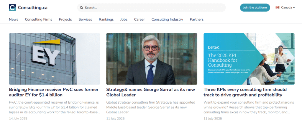Open the Projects menu item
302x133 pixels.
(65, 19)
